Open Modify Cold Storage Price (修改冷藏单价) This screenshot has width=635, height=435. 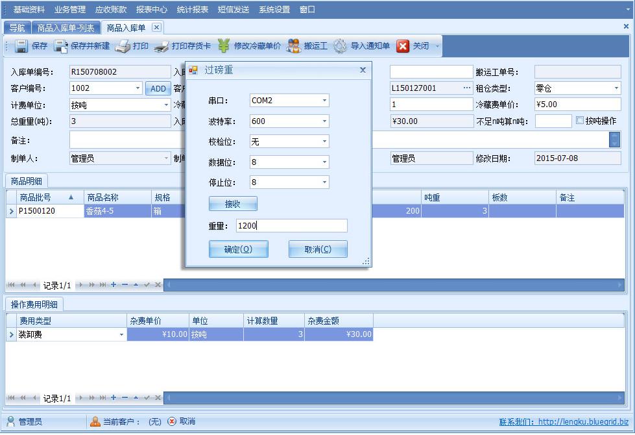tap(224, 46)
